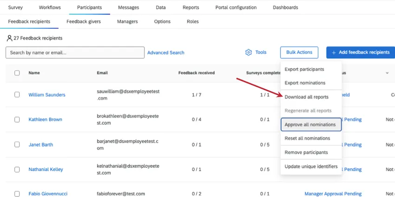Switch to the Reports tab
395x197 pixels.
[191, 7]
